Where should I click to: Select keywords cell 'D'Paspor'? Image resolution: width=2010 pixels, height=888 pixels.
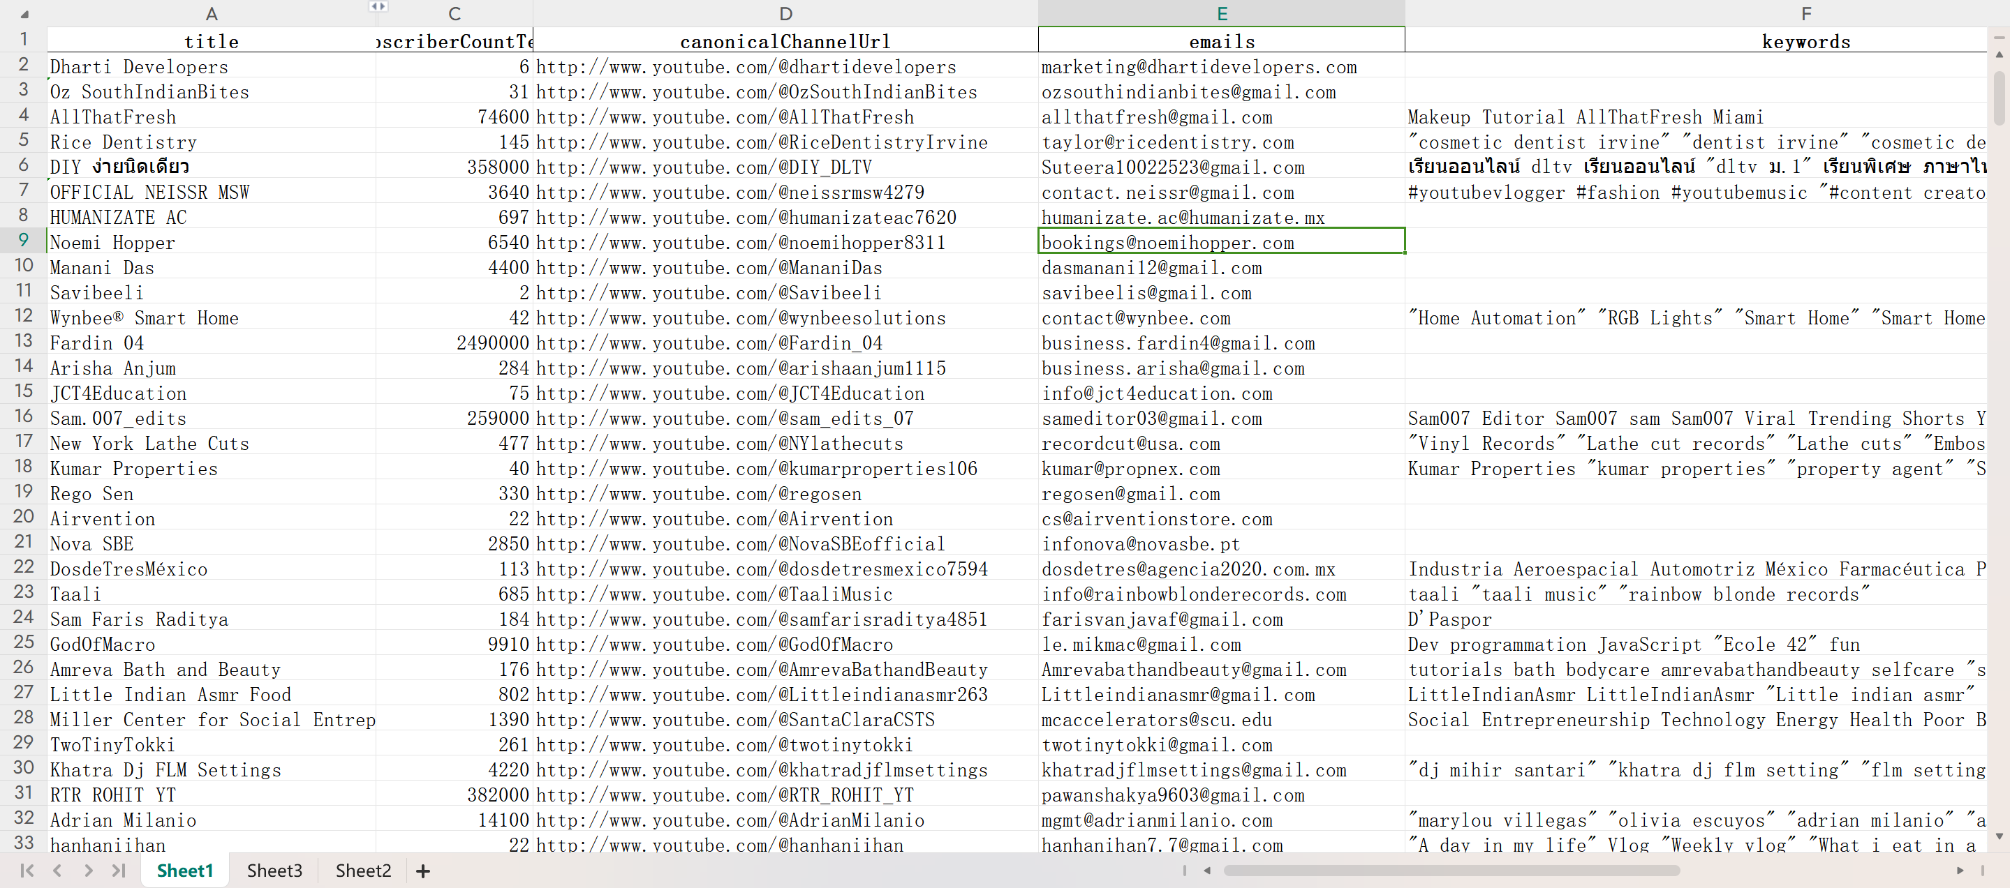coord(1696,619)
